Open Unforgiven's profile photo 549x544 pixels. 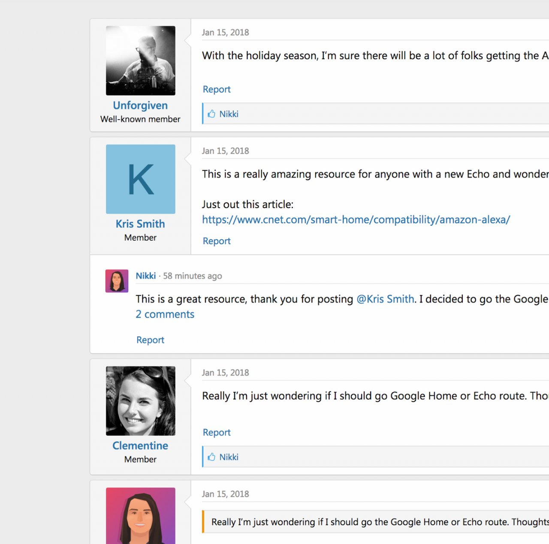coord(141,60)
